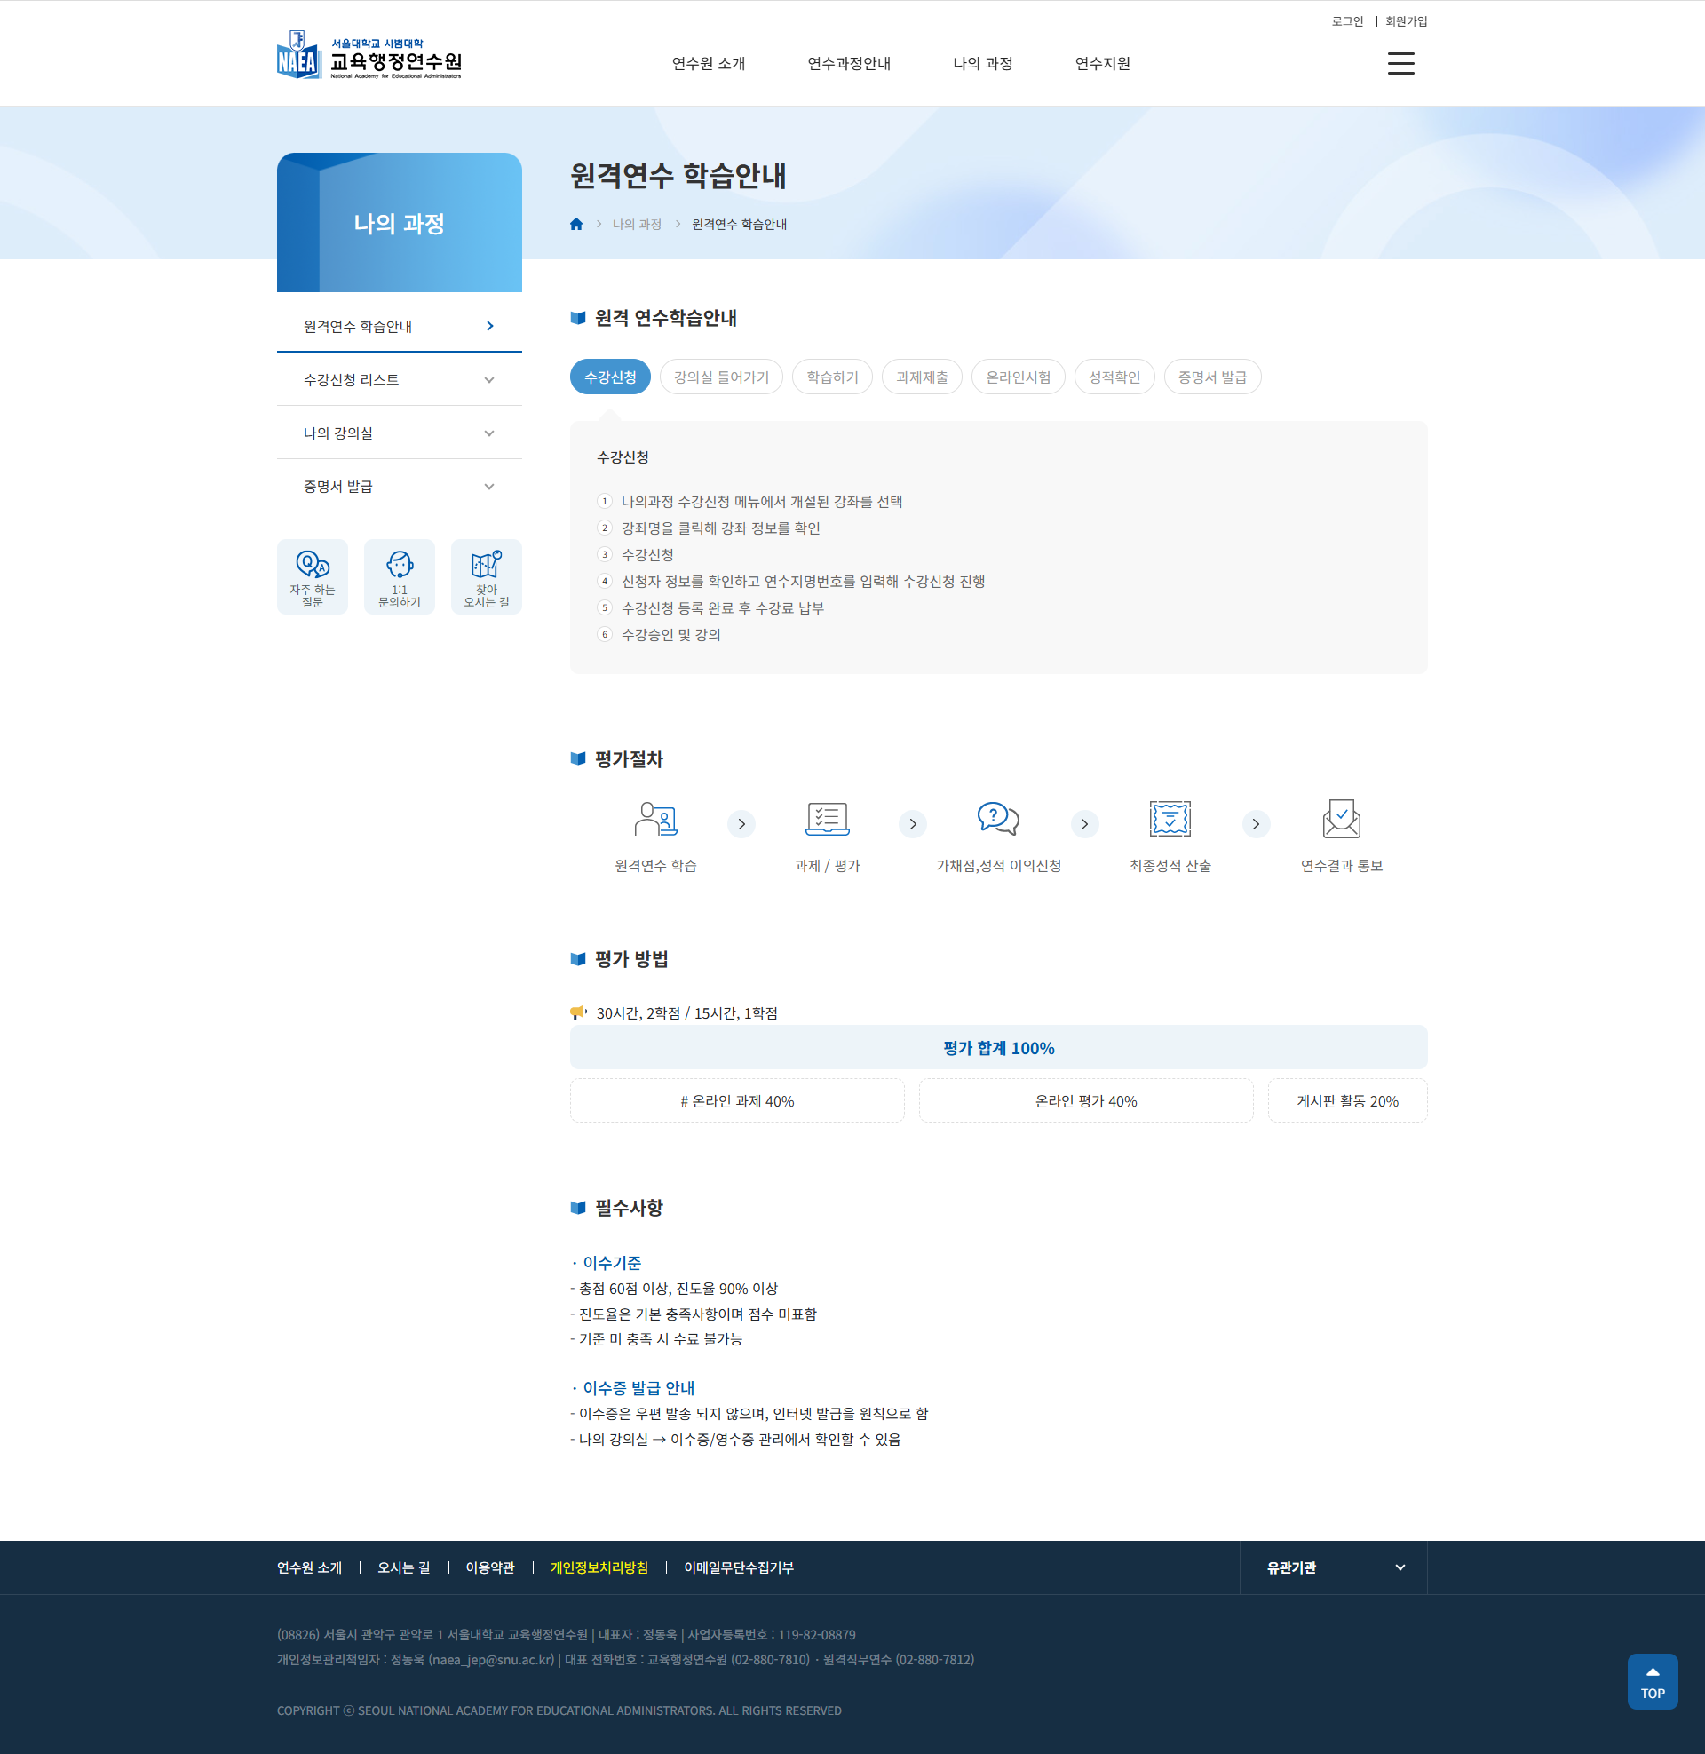Image resolution: width=1705 pixels, height=1754 pixels.
Task: Click 나의 과정 breadcrumb link
Action: 636,224
